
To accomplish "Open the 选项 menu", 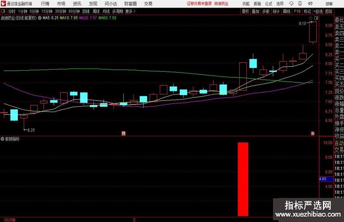I will [280, 4].
